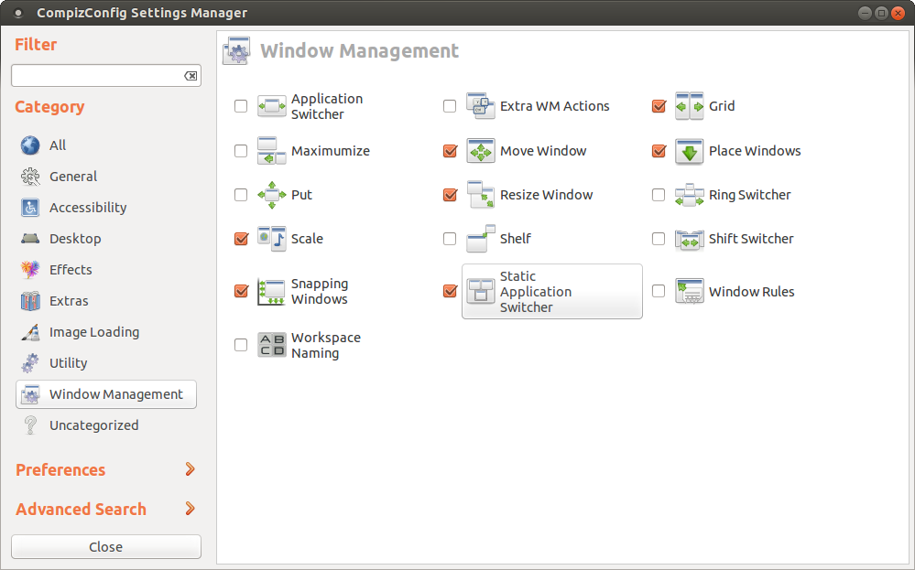Open the Snapping Windows plugin icon
Screen dimensions: 915x570
pos(272,292)
